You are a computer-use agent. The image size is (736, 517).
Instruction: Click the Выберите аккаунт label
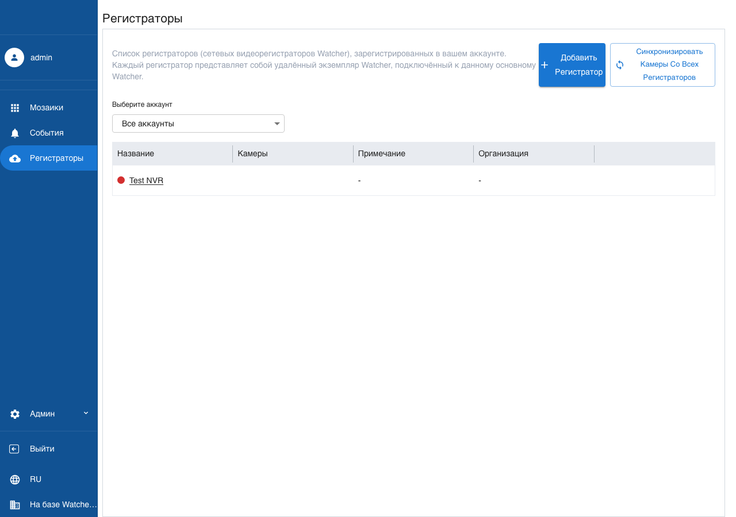(142, 105)
